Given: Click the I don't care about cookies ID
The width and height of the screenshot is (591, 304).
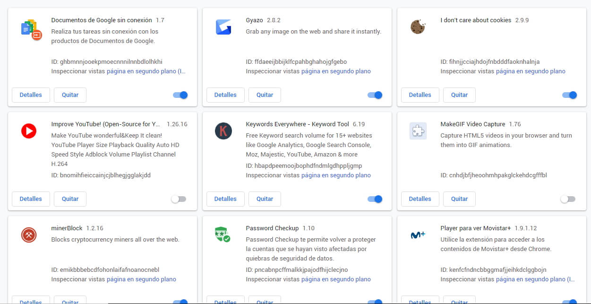Looking at the screenshot, I should click(490, 62).
